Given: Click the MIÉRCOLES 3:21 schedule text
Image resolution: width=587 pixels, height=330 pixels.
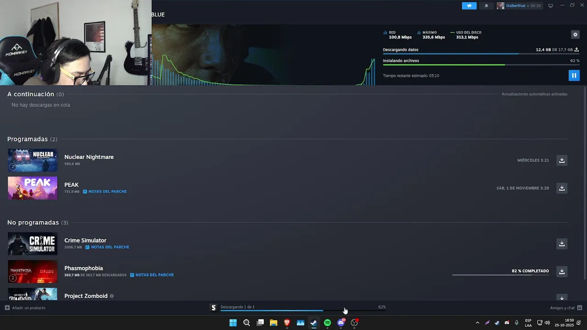Looking at the screenshot, I should pos(533,160).
